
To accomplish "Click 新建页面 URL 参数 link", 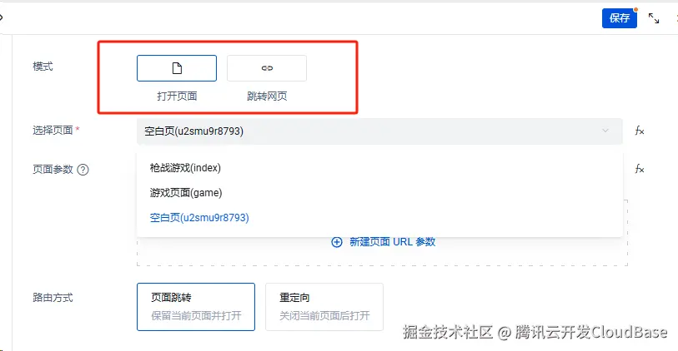I will tap(392, 242).
